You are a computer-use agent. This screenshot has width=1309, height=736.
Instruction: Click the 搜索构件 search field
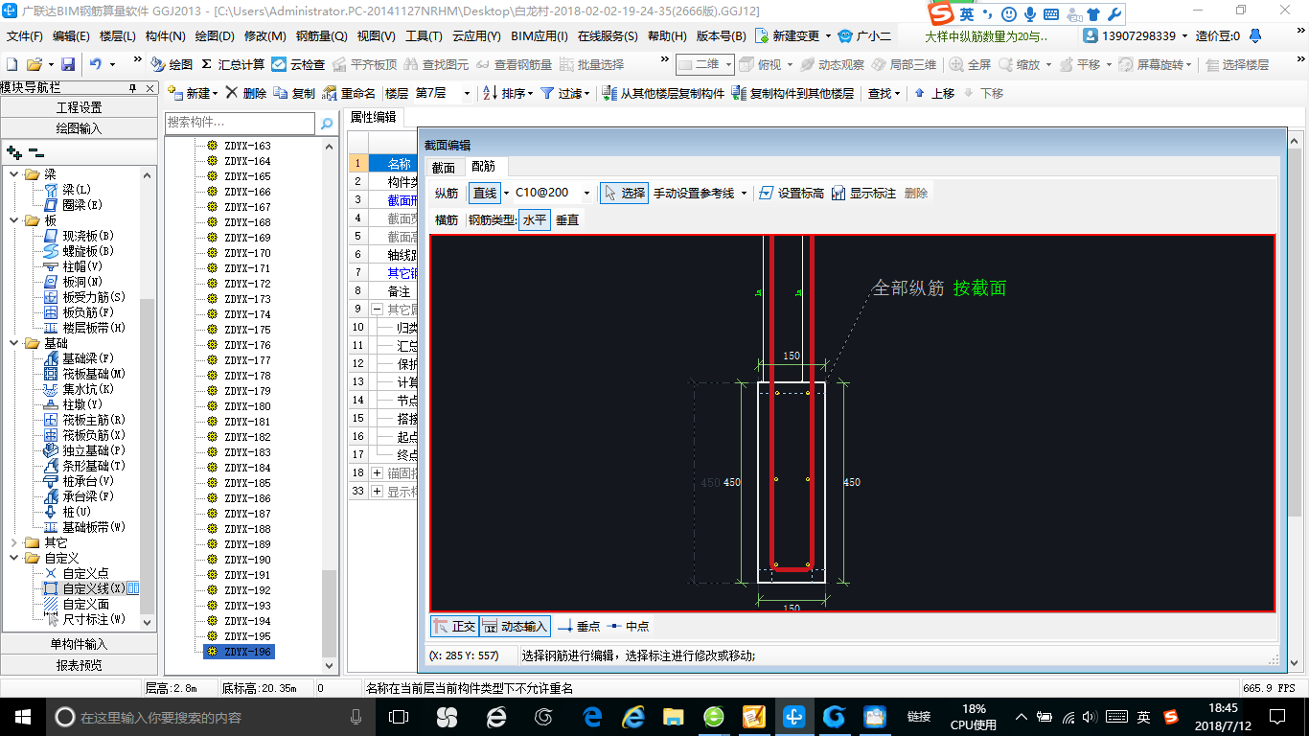click(x=240, y=123)
